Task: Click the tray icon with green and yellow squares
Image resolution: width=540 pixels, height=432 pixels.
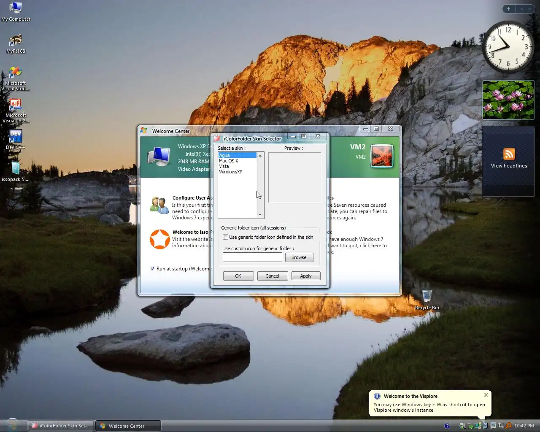Action: tap(478, 426)
